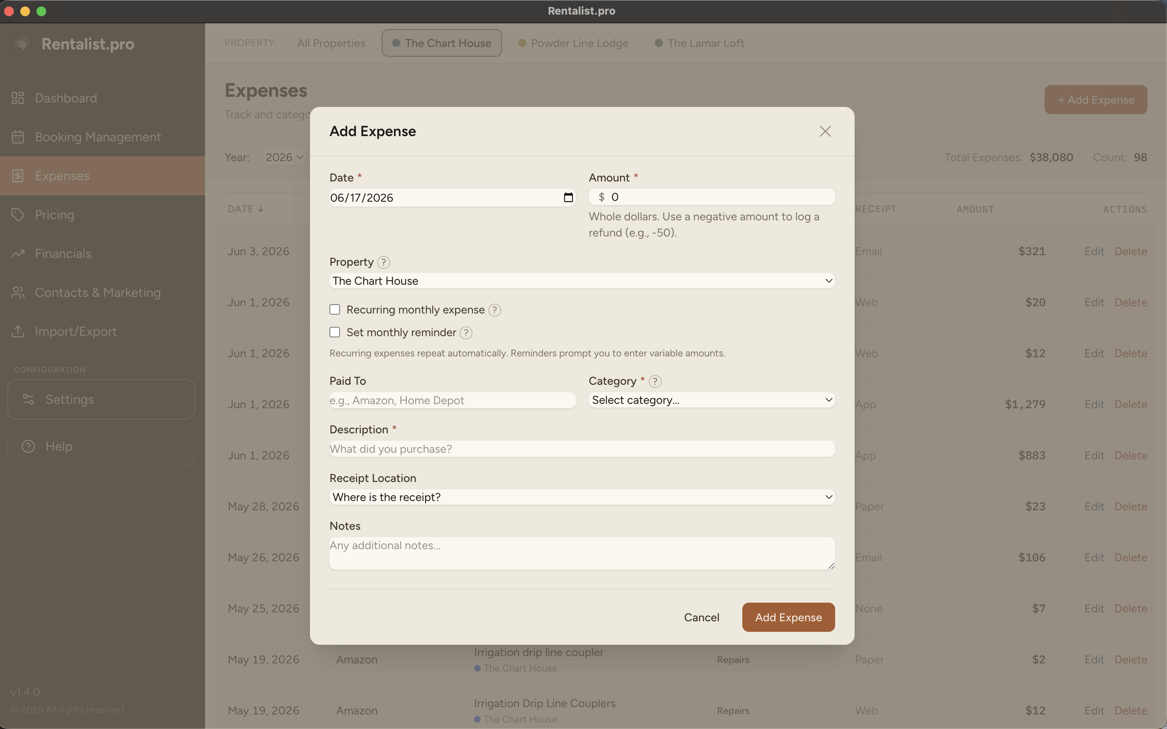Image resolution: width=1167 pixels, height=729 pixels.
Task: Open Contacts & Marketing from the sidebar
Action: pos(102,293)
